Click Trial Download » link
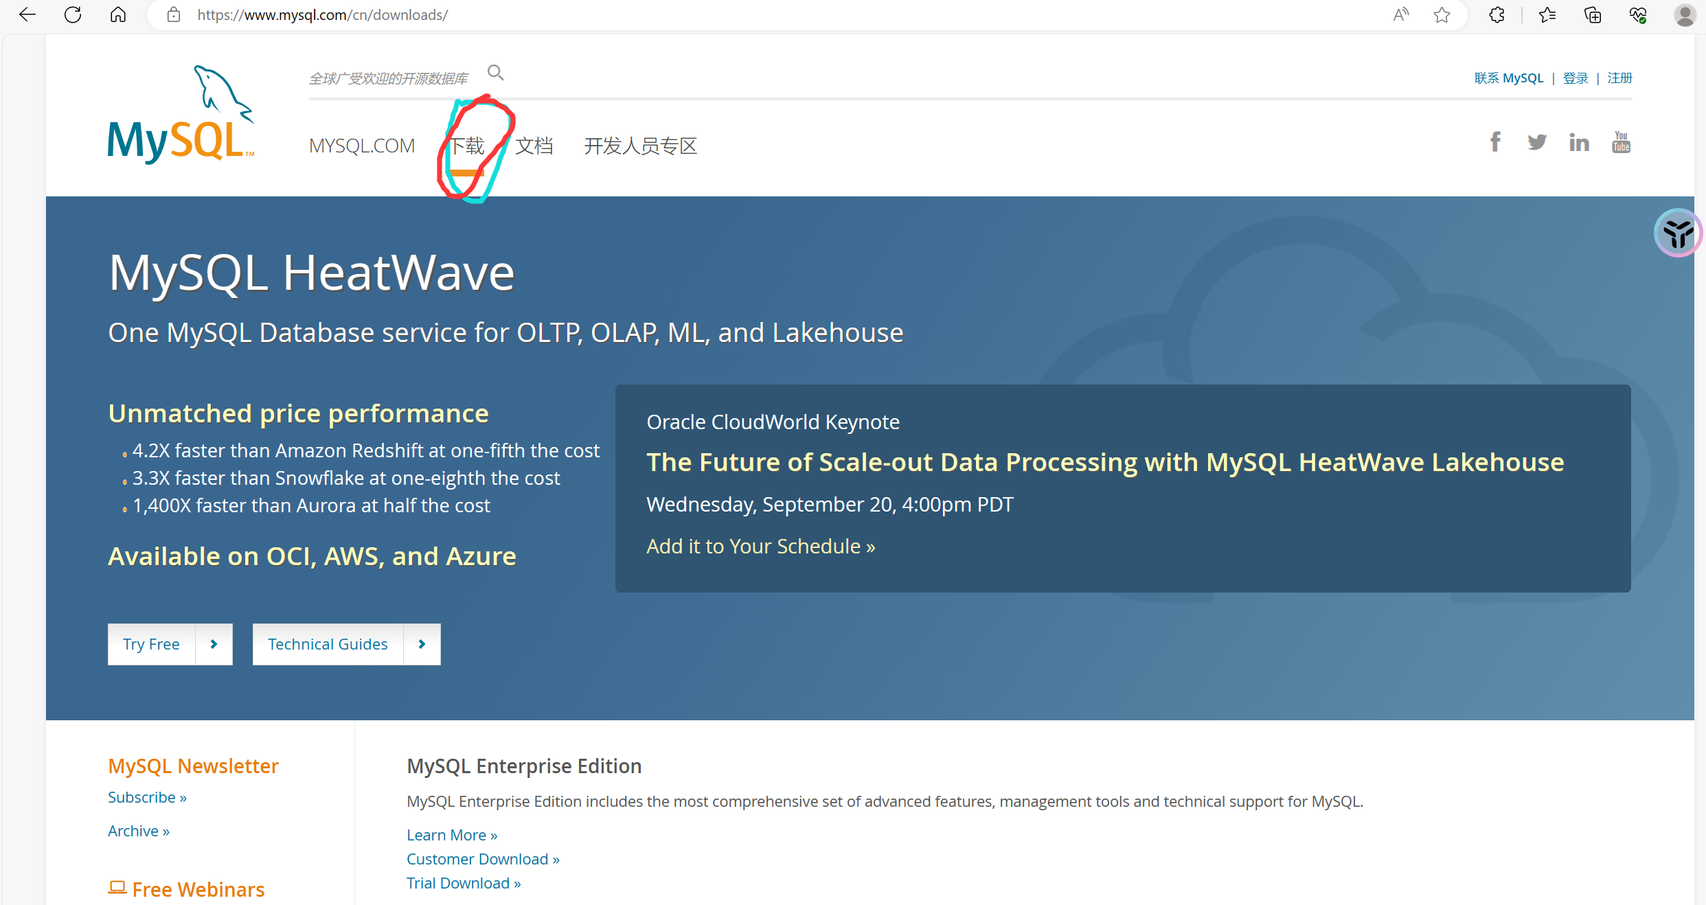This screenshot has width=1706, height=905. click(464, 883)
